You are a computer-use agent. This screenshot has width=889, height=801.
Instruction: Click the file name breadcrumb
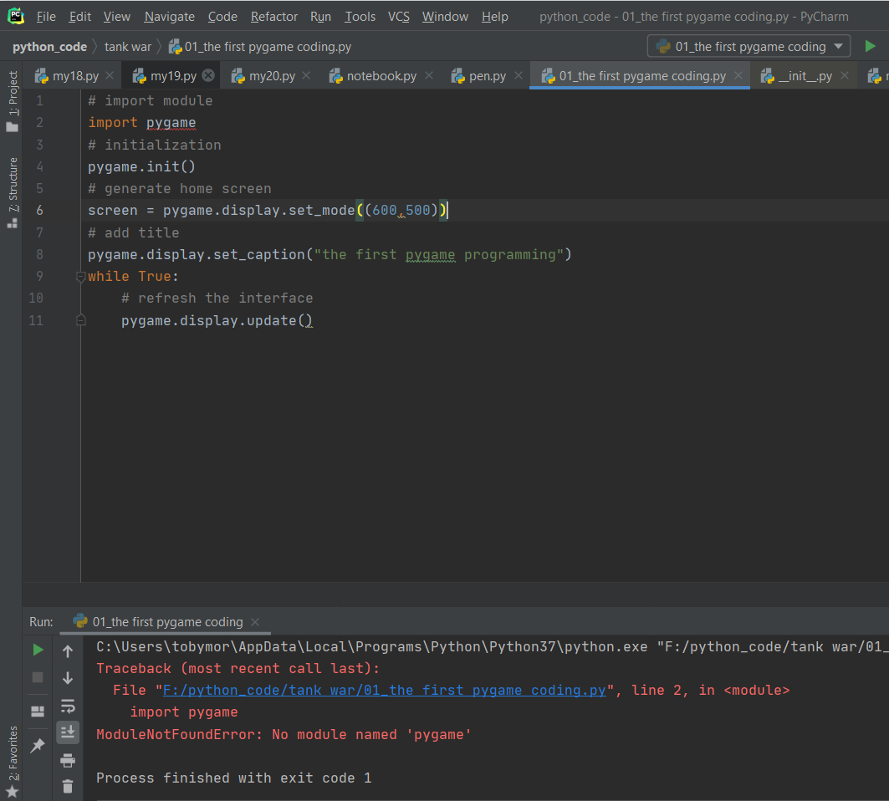click(260, 47)
